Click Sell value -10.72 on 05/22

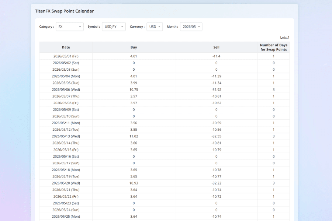coord(216,196)
